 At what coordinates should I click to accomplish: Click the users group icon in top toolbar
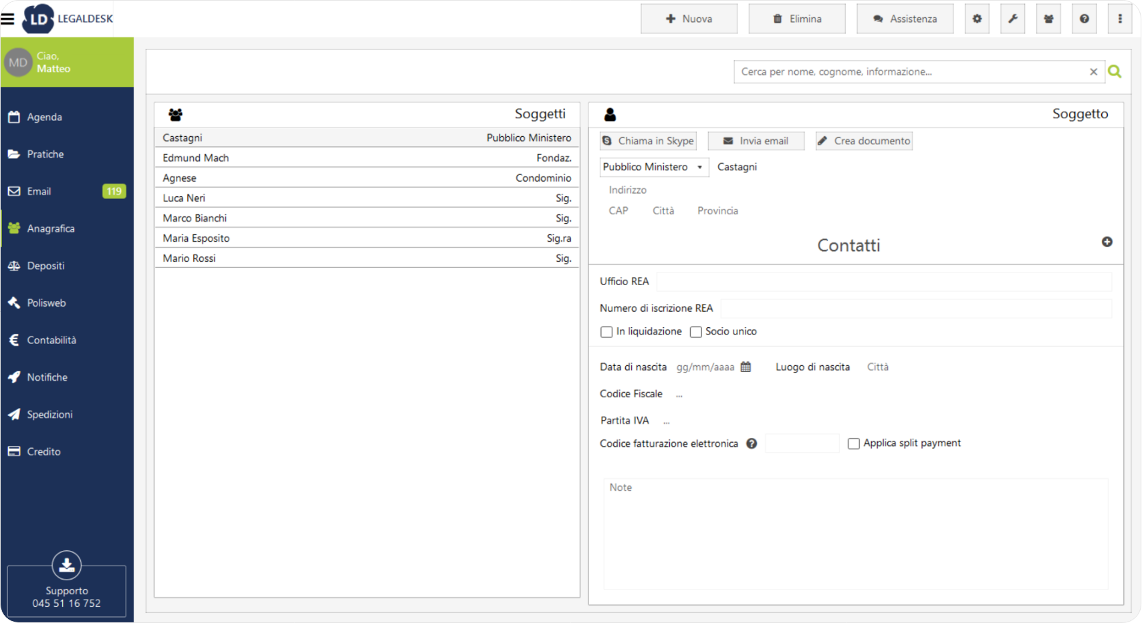tap(1048, 19)
